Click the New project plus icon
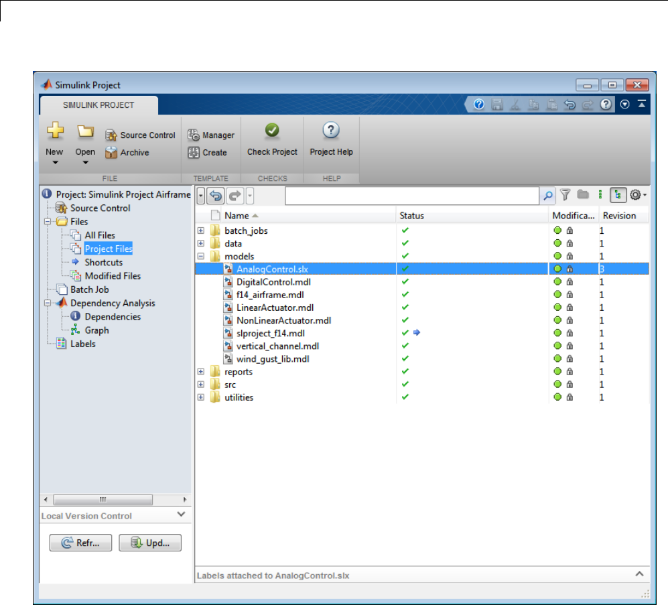Image resolution: width=668 pixels, height=605 pixels. [55, 131]
